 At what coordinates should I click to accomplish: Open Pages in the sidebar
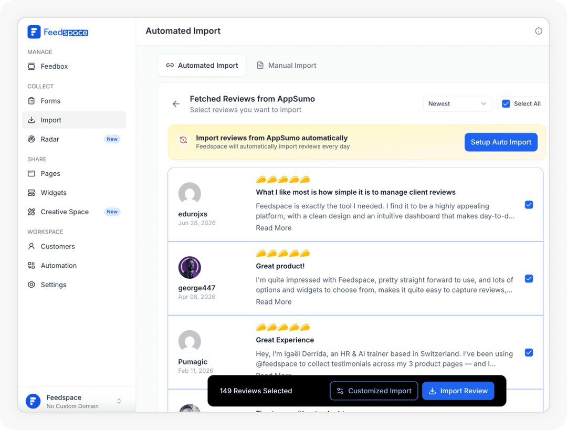pos(74,174)
